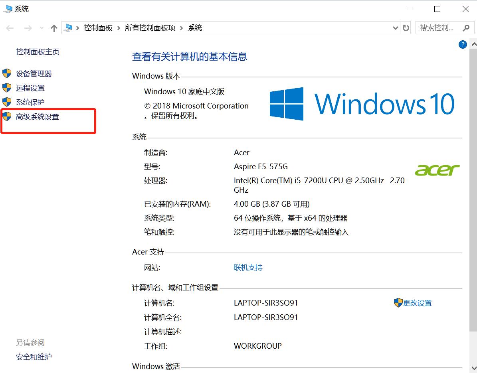
Task: Click the shield icon beside 远程设置
Action: click(x=7, y=88)
